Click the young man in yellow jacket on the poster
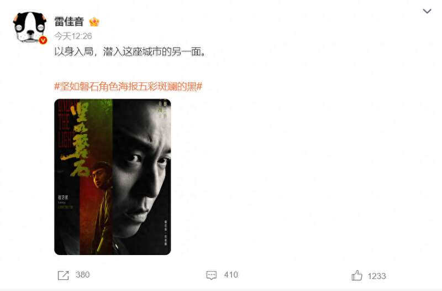This screenshot has width=442, height=291. pyautogui.click(x=102, y=207)
